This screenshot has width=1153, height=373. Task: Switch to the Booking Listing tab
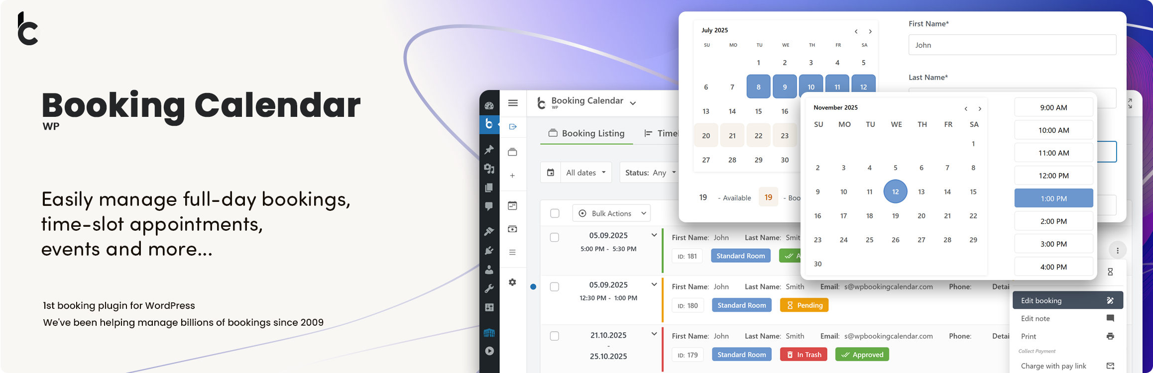[x=586, y=133]
